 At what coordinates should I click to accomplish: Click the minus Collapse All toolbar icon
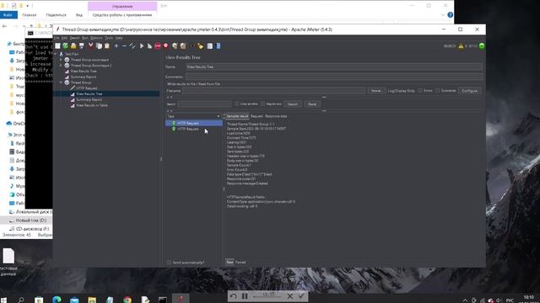click(124, 46)
